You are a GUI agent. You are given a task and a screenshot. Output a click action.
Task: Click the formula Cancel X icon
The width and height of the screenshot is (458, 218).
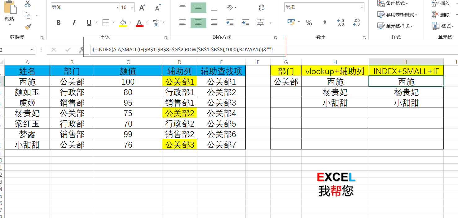point(54,50)
